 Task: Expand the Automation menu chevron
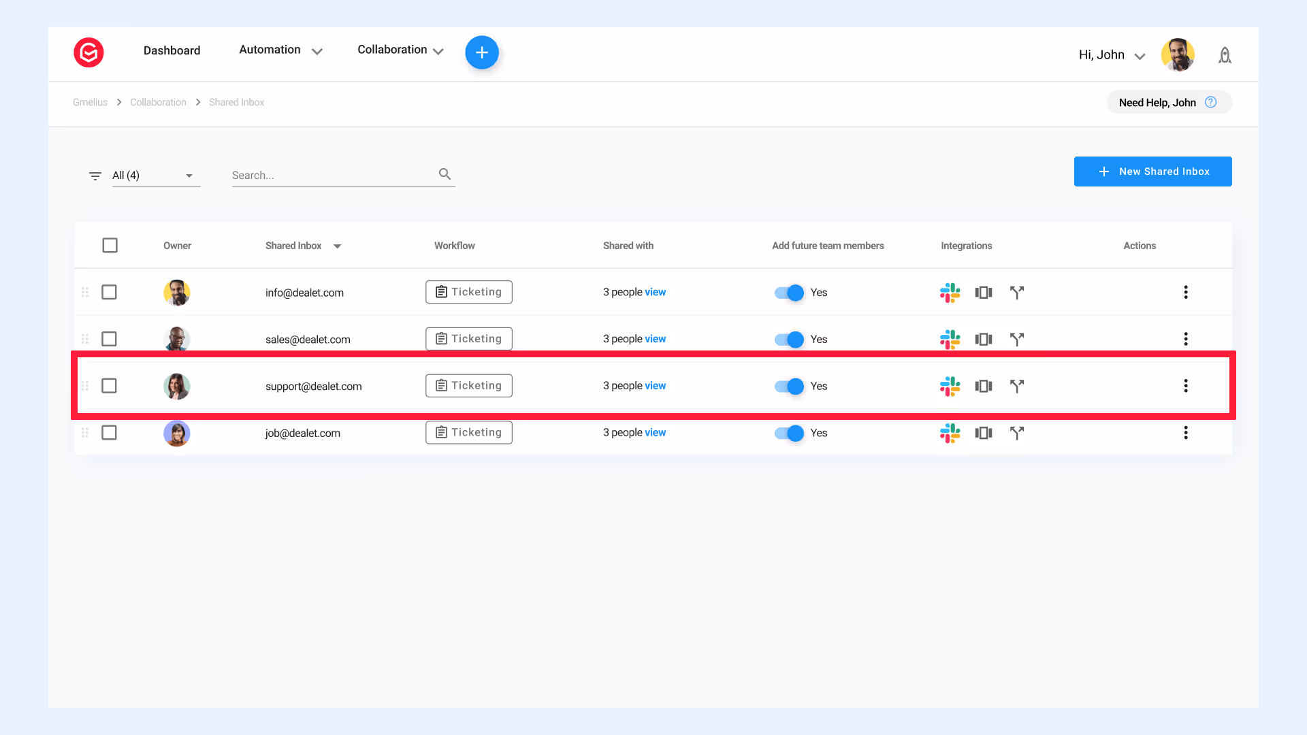317,52
